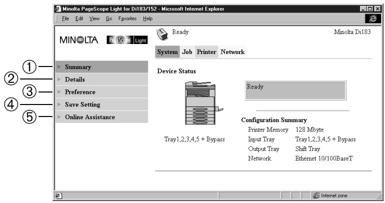Open the Edit menu
The image size is (385, 203).
[x=79, y=18]
